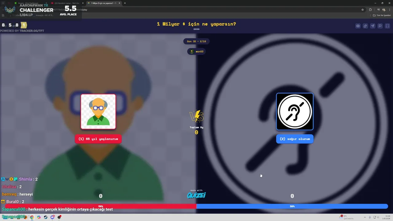Viewport: 393px width, 221px height.
Task: Select the deaf ear symbol thumbnail
Action: coord(295,112)
